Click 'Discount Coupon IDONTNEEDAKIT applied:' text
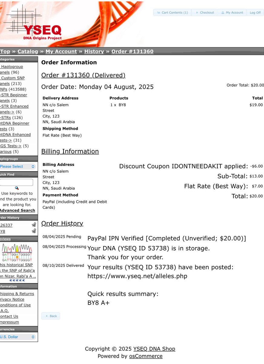Viewport: 264px width, 364px height. [183, 166]
